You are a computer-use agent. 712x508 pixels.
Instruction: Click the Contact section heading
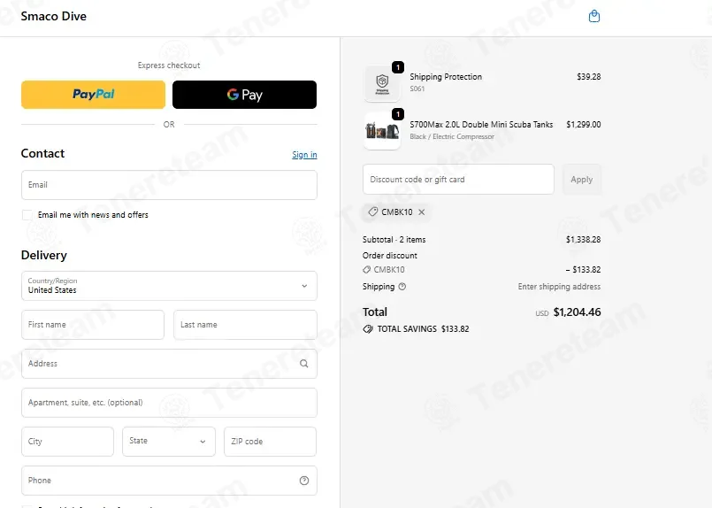pos(42,154)
